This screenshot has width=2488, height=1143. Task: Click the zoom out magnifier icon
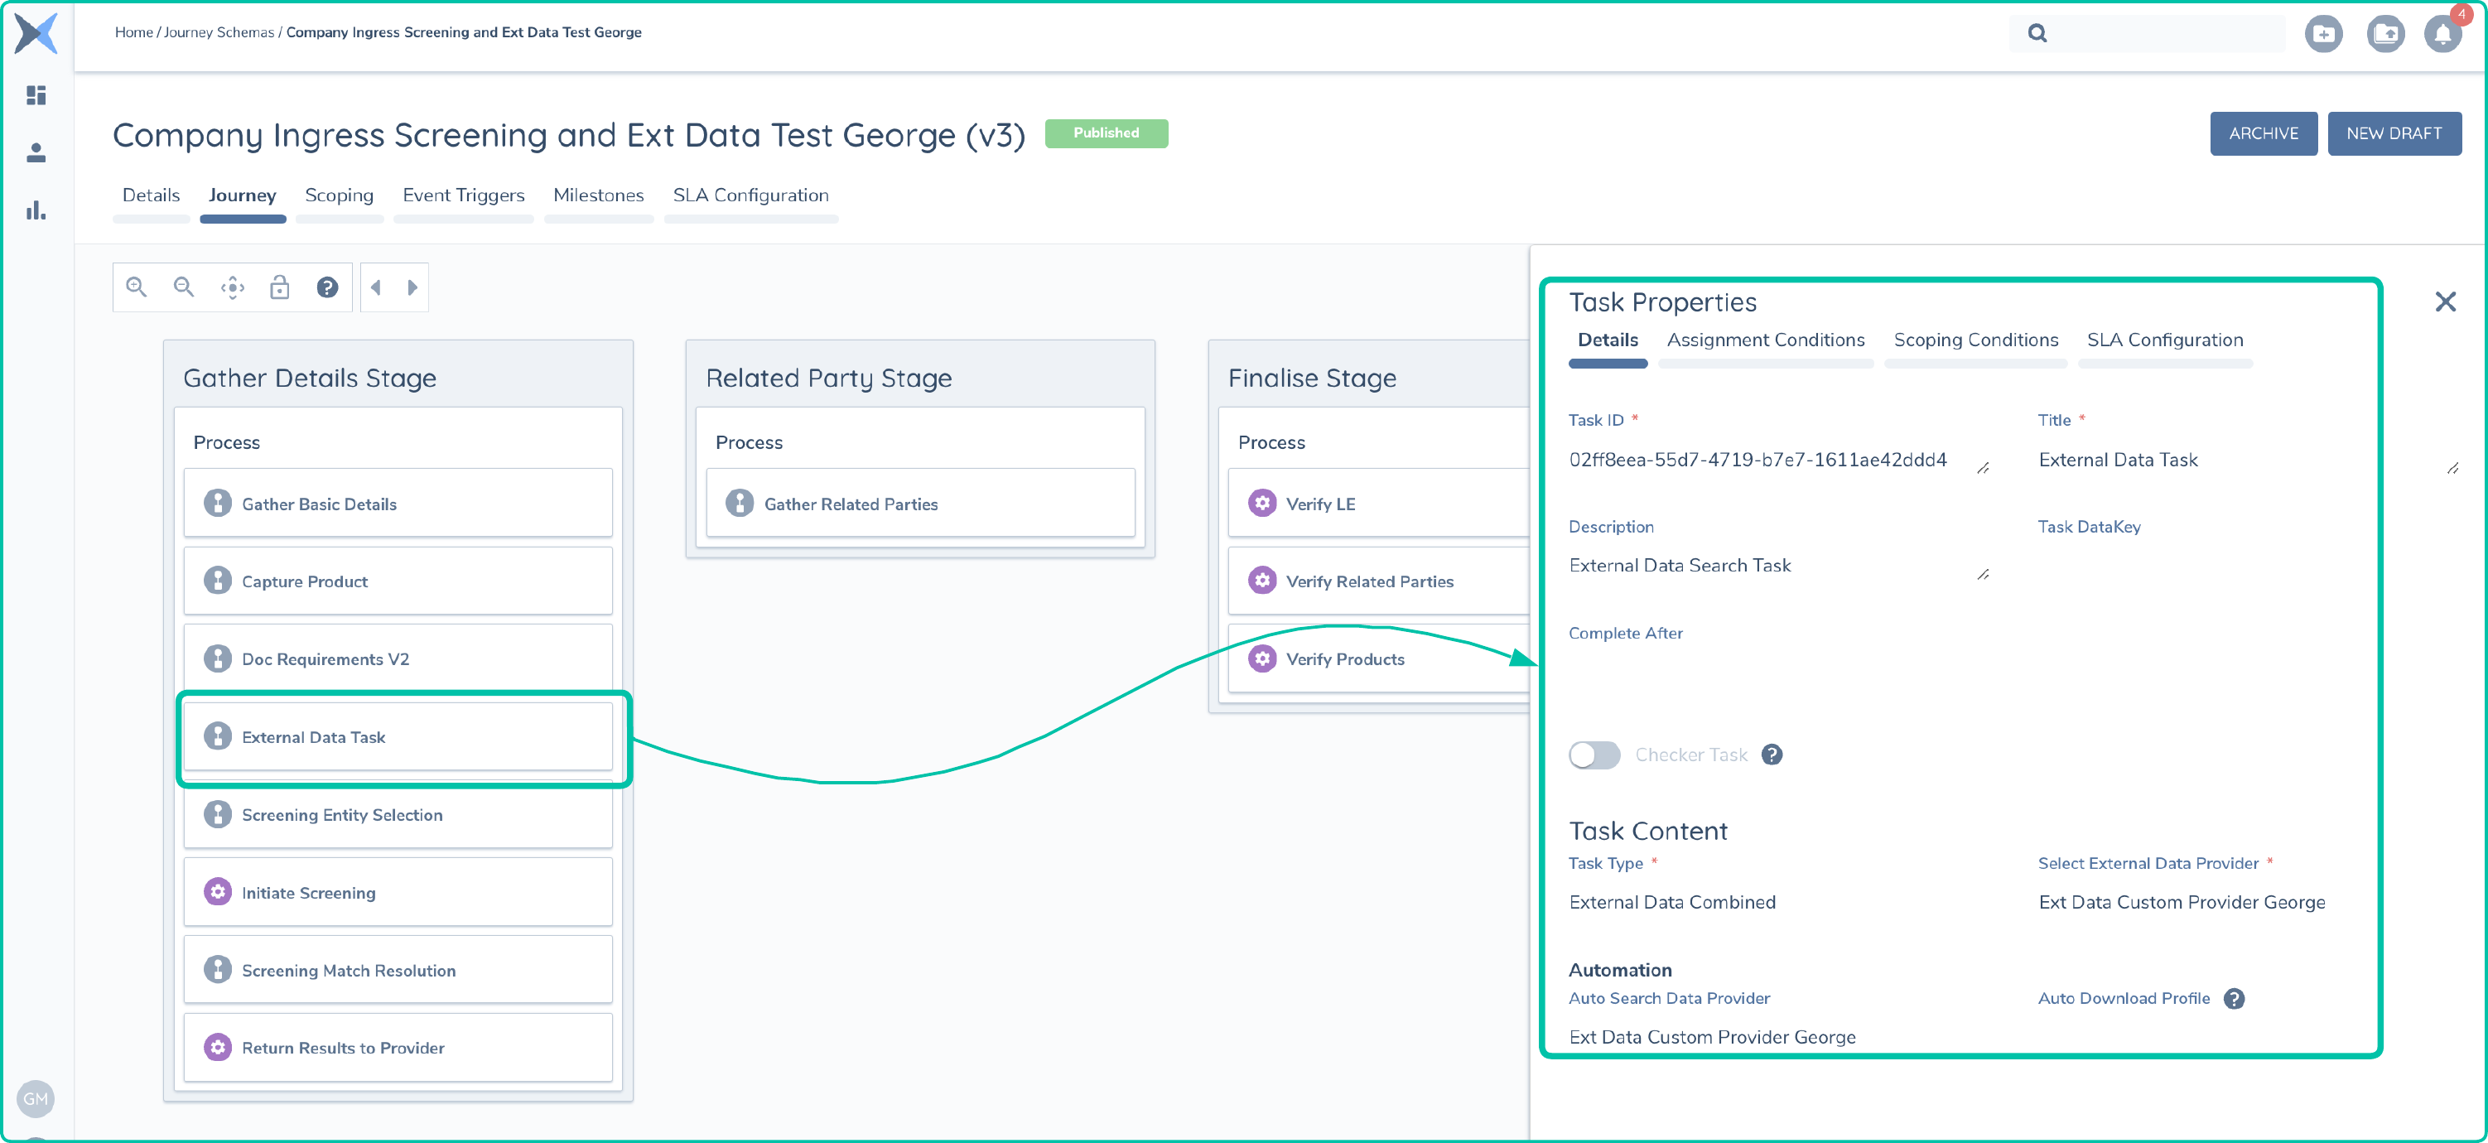[x=184, y=287]
